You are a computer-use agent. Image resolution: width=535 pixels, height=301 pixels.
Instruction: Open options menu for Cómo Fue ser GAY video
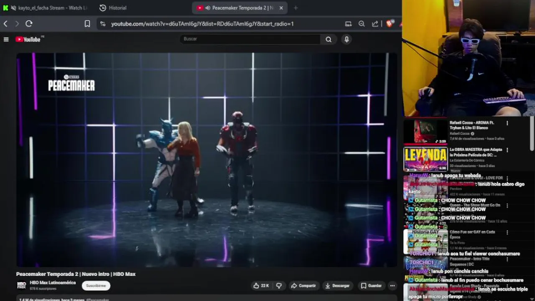click(507, 232)
